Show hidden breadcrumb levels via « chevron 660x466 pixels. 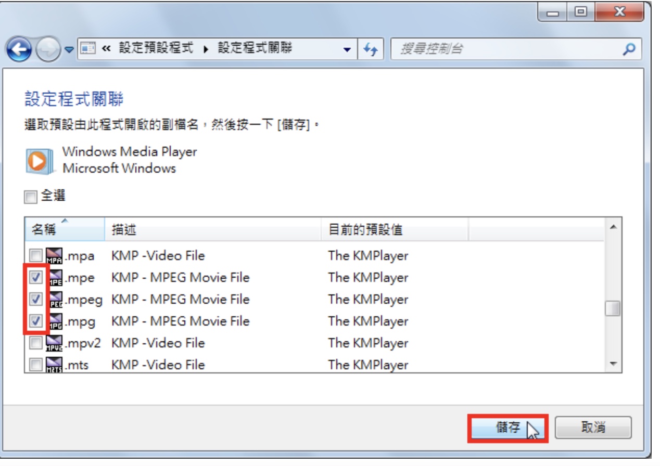click(106, 49)
